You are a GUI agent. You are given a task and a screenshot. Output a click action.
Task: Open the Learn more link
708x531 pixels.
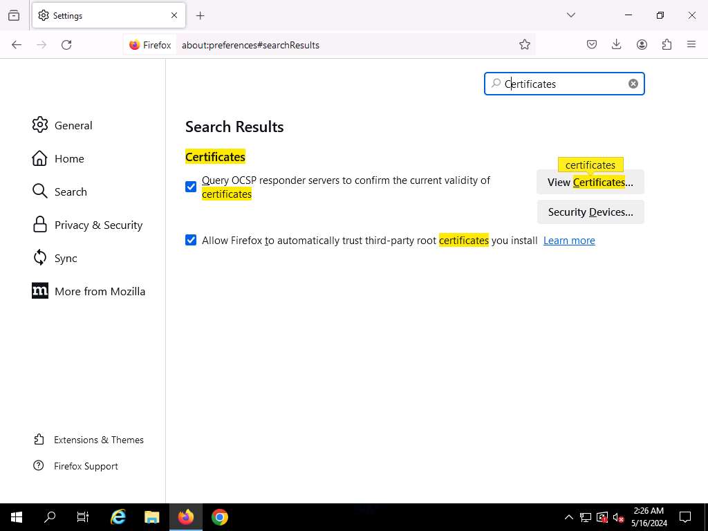[569, 241]
